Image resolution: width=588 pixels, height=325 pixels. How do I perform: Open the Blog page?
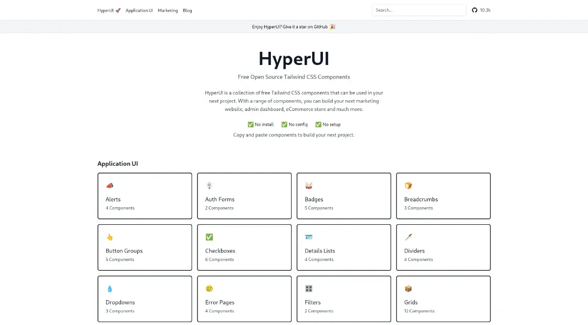point(187,10)
